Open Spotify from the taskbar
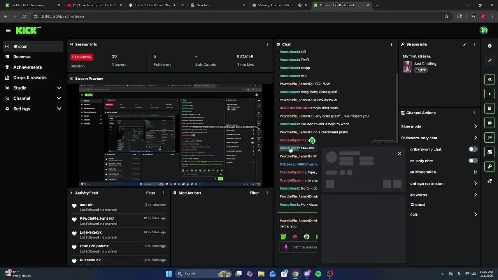 [318, 274]
